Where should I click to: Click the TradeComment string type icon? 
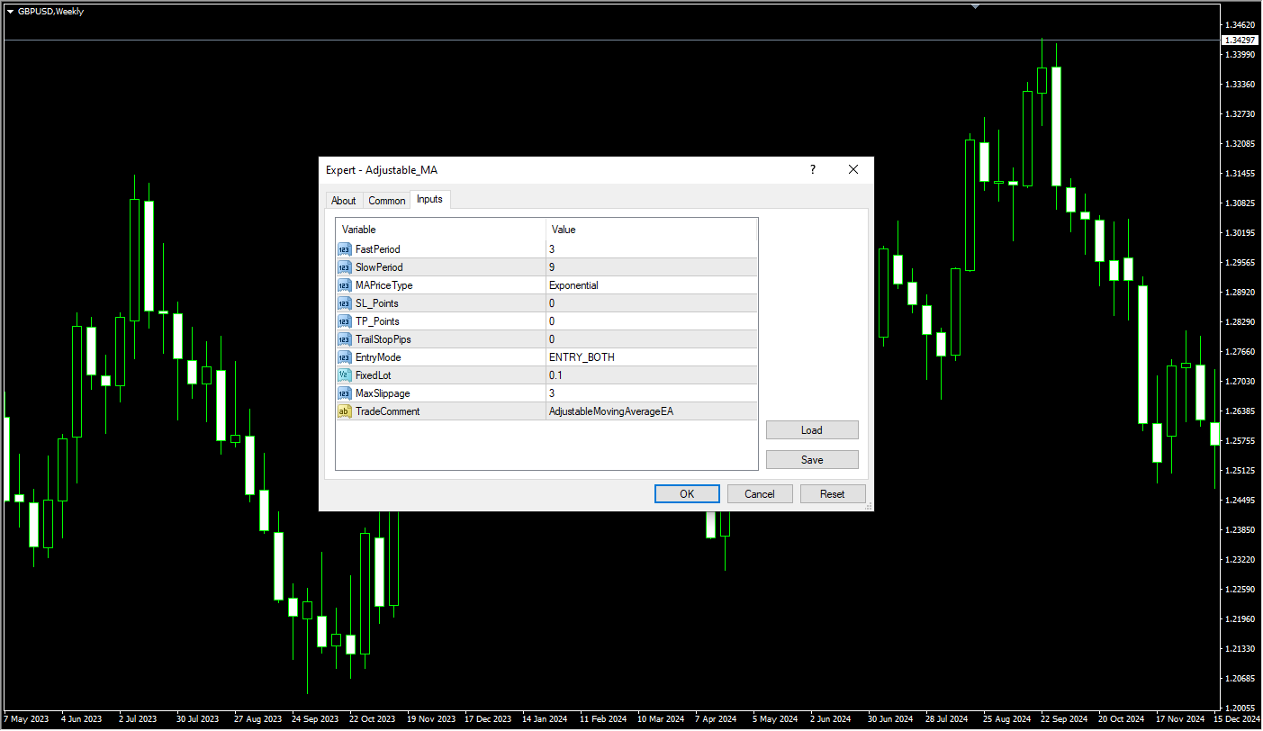(x=344, y=411)
